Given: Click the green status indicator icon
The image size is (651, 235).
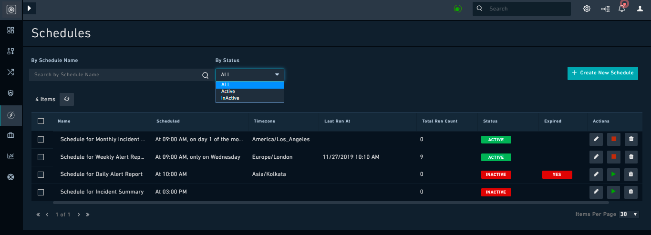Looking at the screenshot, I should click(x=458, y=9).
